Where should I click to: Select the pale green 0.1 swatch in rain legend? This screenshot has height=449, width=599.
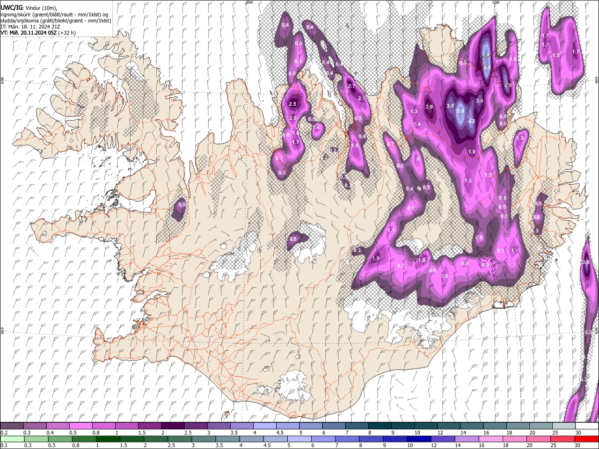point(12,439)
